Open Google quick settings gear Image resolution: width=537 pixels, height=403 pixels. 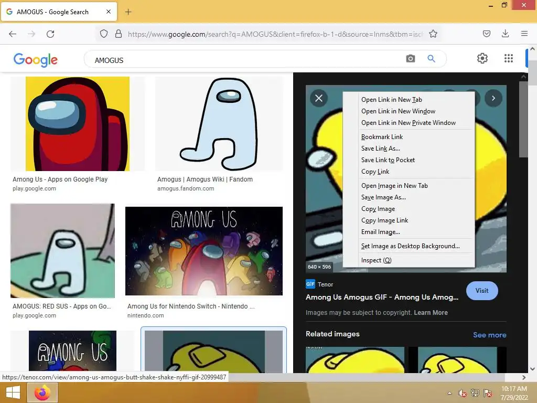click(x=482, y=58)
